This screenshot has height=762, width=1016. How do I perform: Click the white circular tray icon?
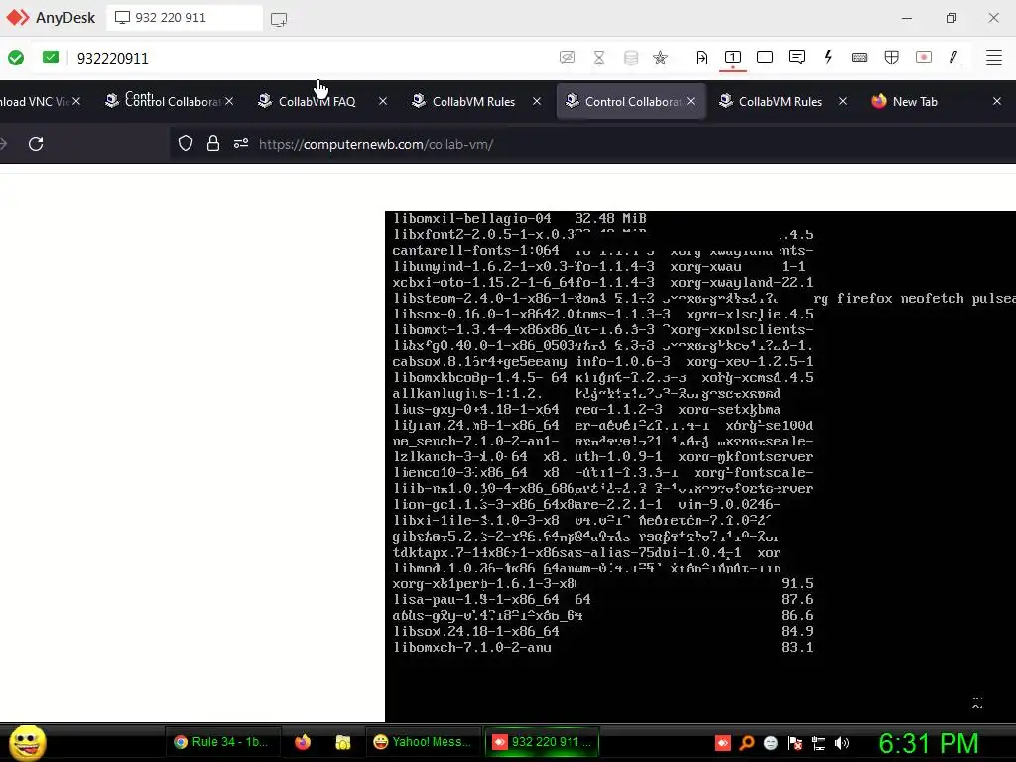tap(770, 743)
